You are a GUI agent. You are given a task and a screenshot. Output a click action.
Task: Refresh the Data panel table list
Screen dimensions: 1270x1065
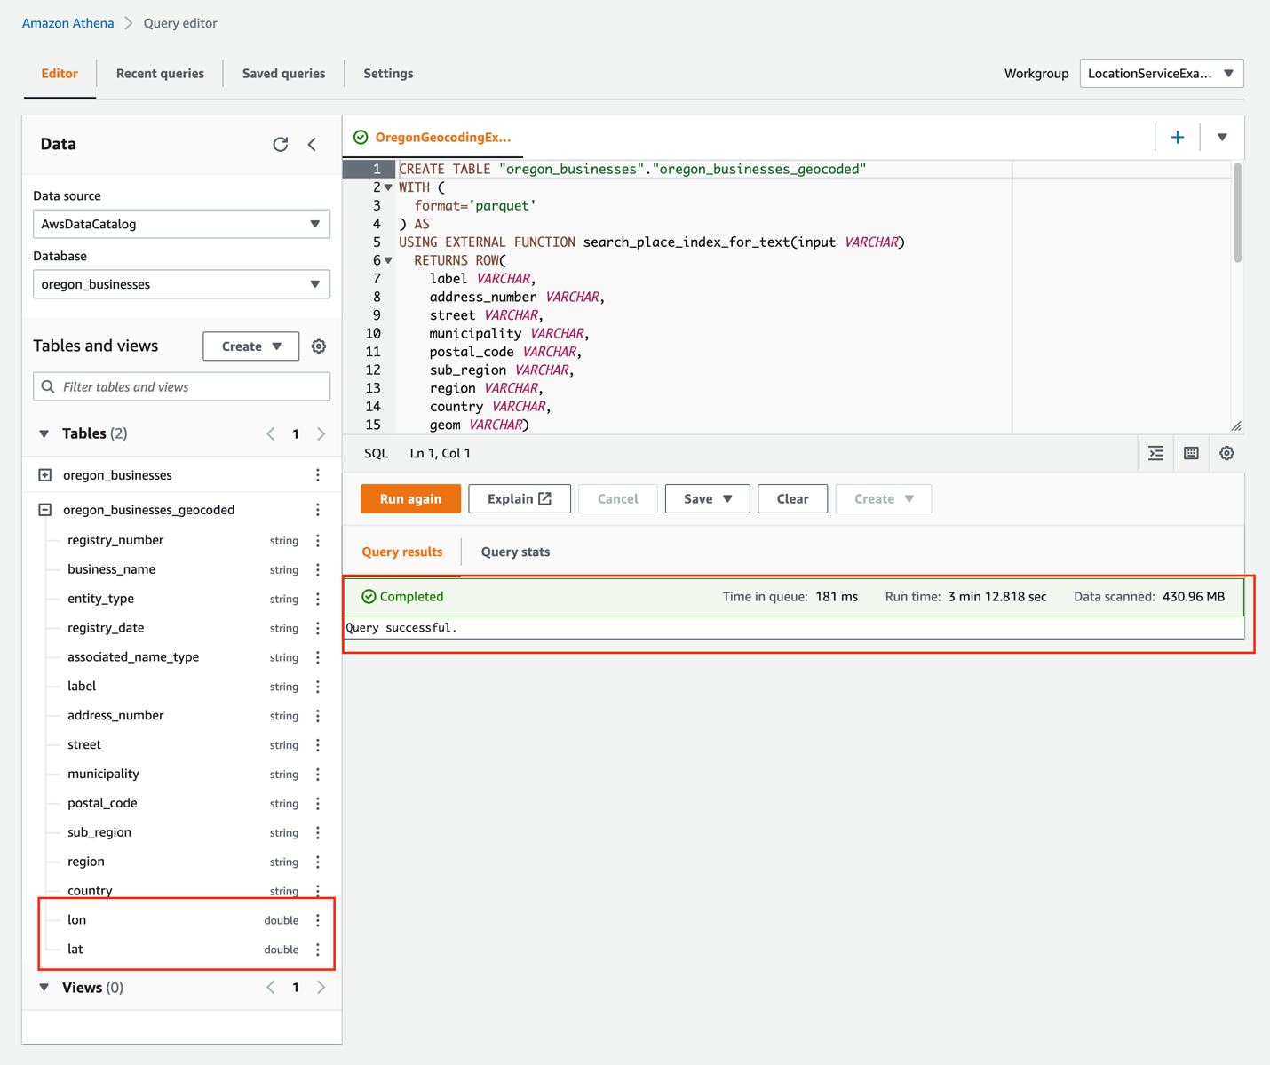pyautogui.click(x=281, y=144)
